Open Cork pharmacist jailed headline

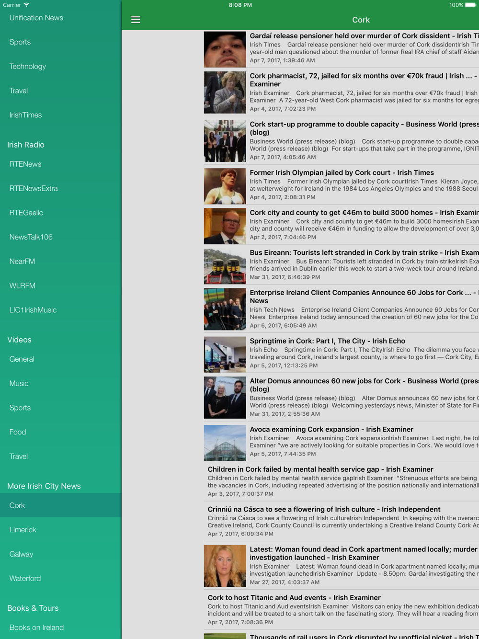(364, 80)
